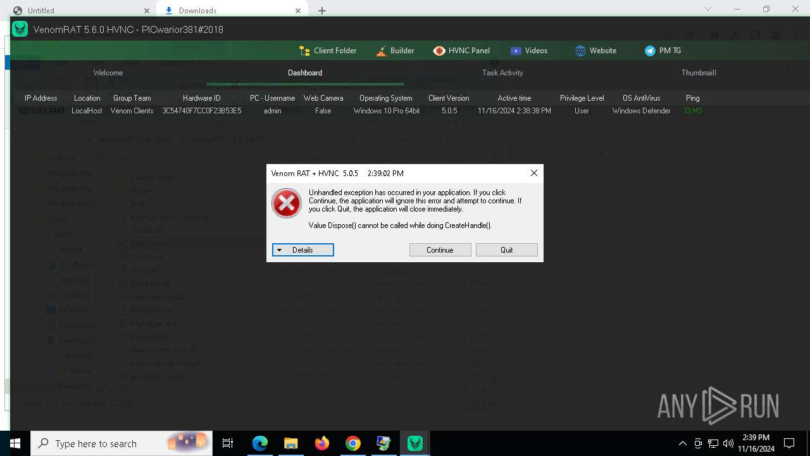Screen dimensions: 810x456
Task: Open File Explorer from taskbar
Action: [290, 443]
